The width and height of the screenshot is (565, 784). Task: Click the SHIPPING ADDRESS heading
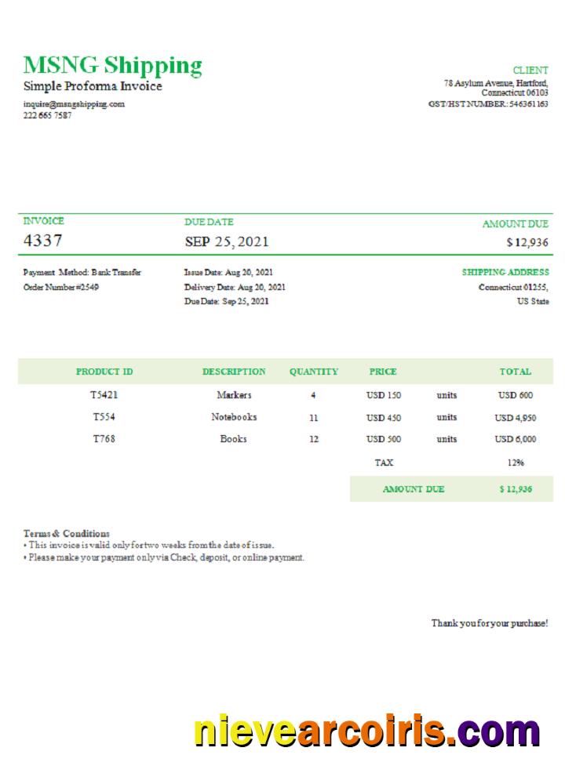coord(505,273)
